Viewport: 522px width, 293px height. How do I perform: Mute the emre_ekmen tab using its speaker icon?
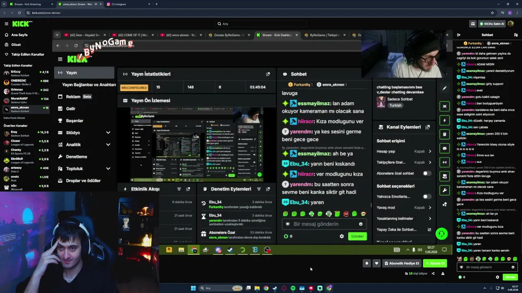click(96, 4)
